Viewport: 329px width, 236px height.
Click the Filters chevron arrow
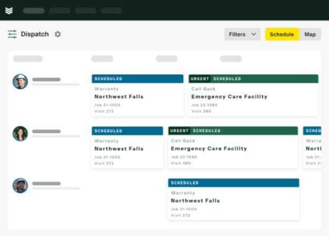(254, 34)
